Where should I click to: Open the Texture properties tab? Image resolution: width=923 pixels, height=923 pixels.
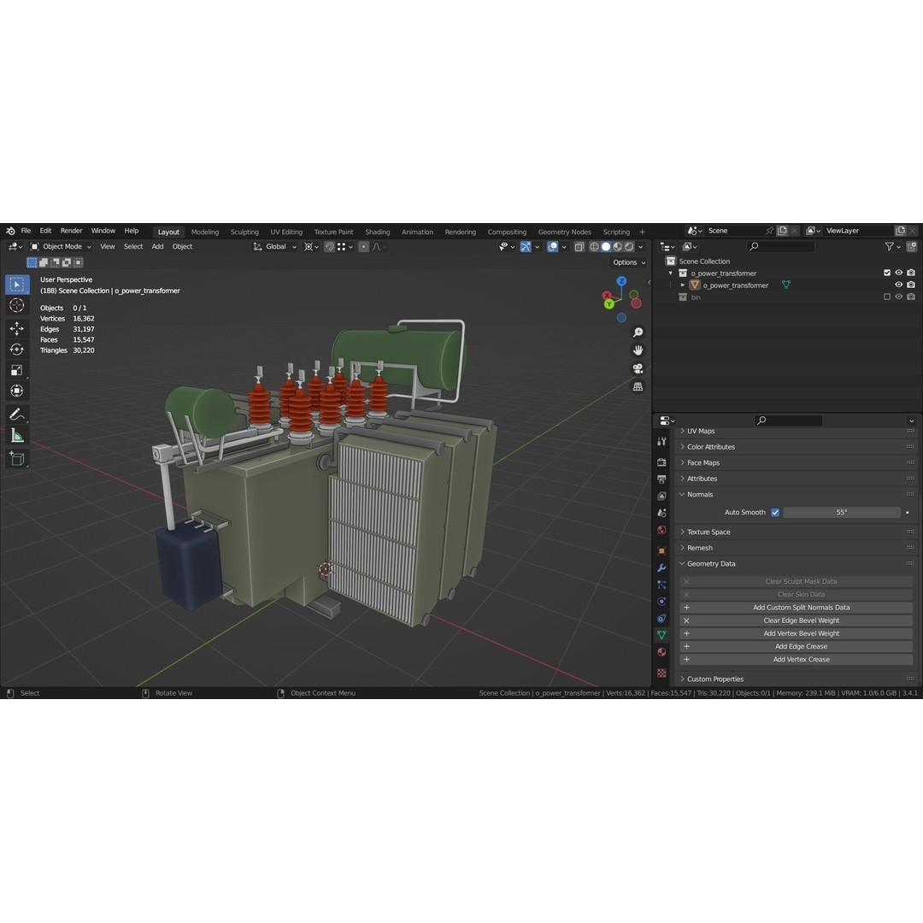pos(661,673)
